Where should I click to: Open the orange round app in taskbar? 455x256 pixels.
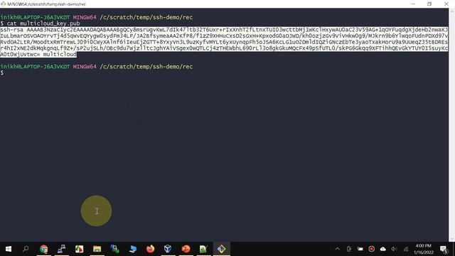tap(186, 249)
